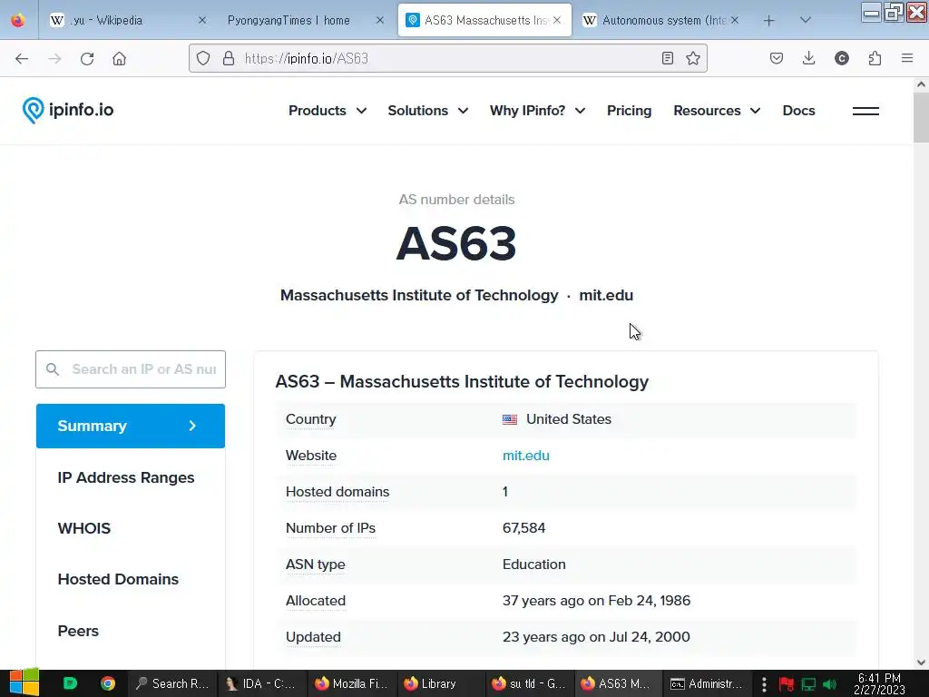Switch to IDA taskbar window
Viewport: 929px width, 697px height.
point(261,683)
